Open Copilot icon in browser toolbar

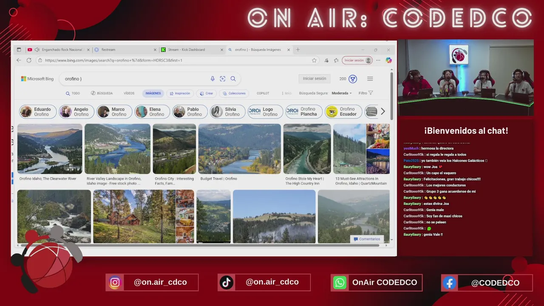click(x=388, y=60)
